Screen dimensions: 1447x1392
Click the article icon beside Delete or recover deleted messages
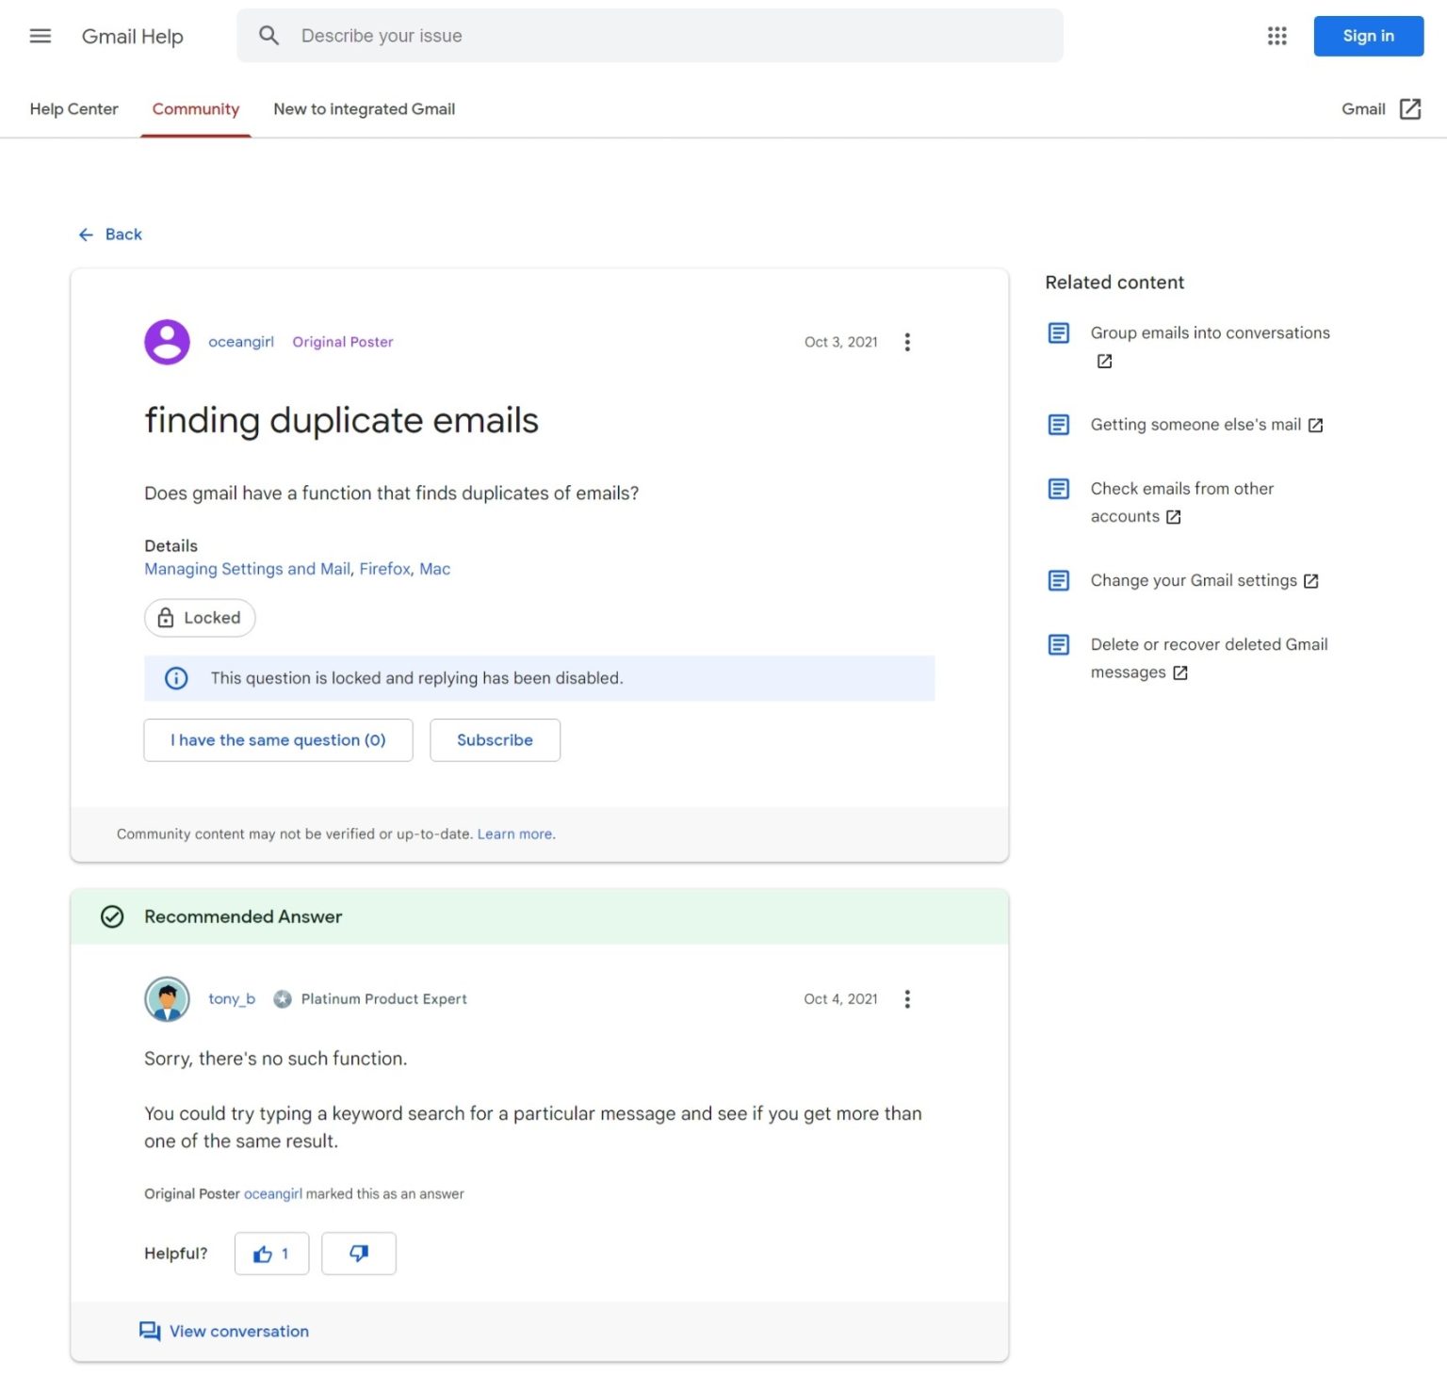1059,644
